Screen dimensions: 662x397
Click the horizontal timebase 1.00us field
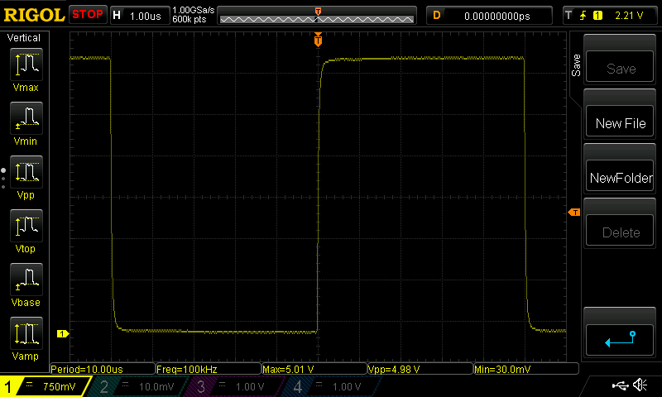point(140,16)
